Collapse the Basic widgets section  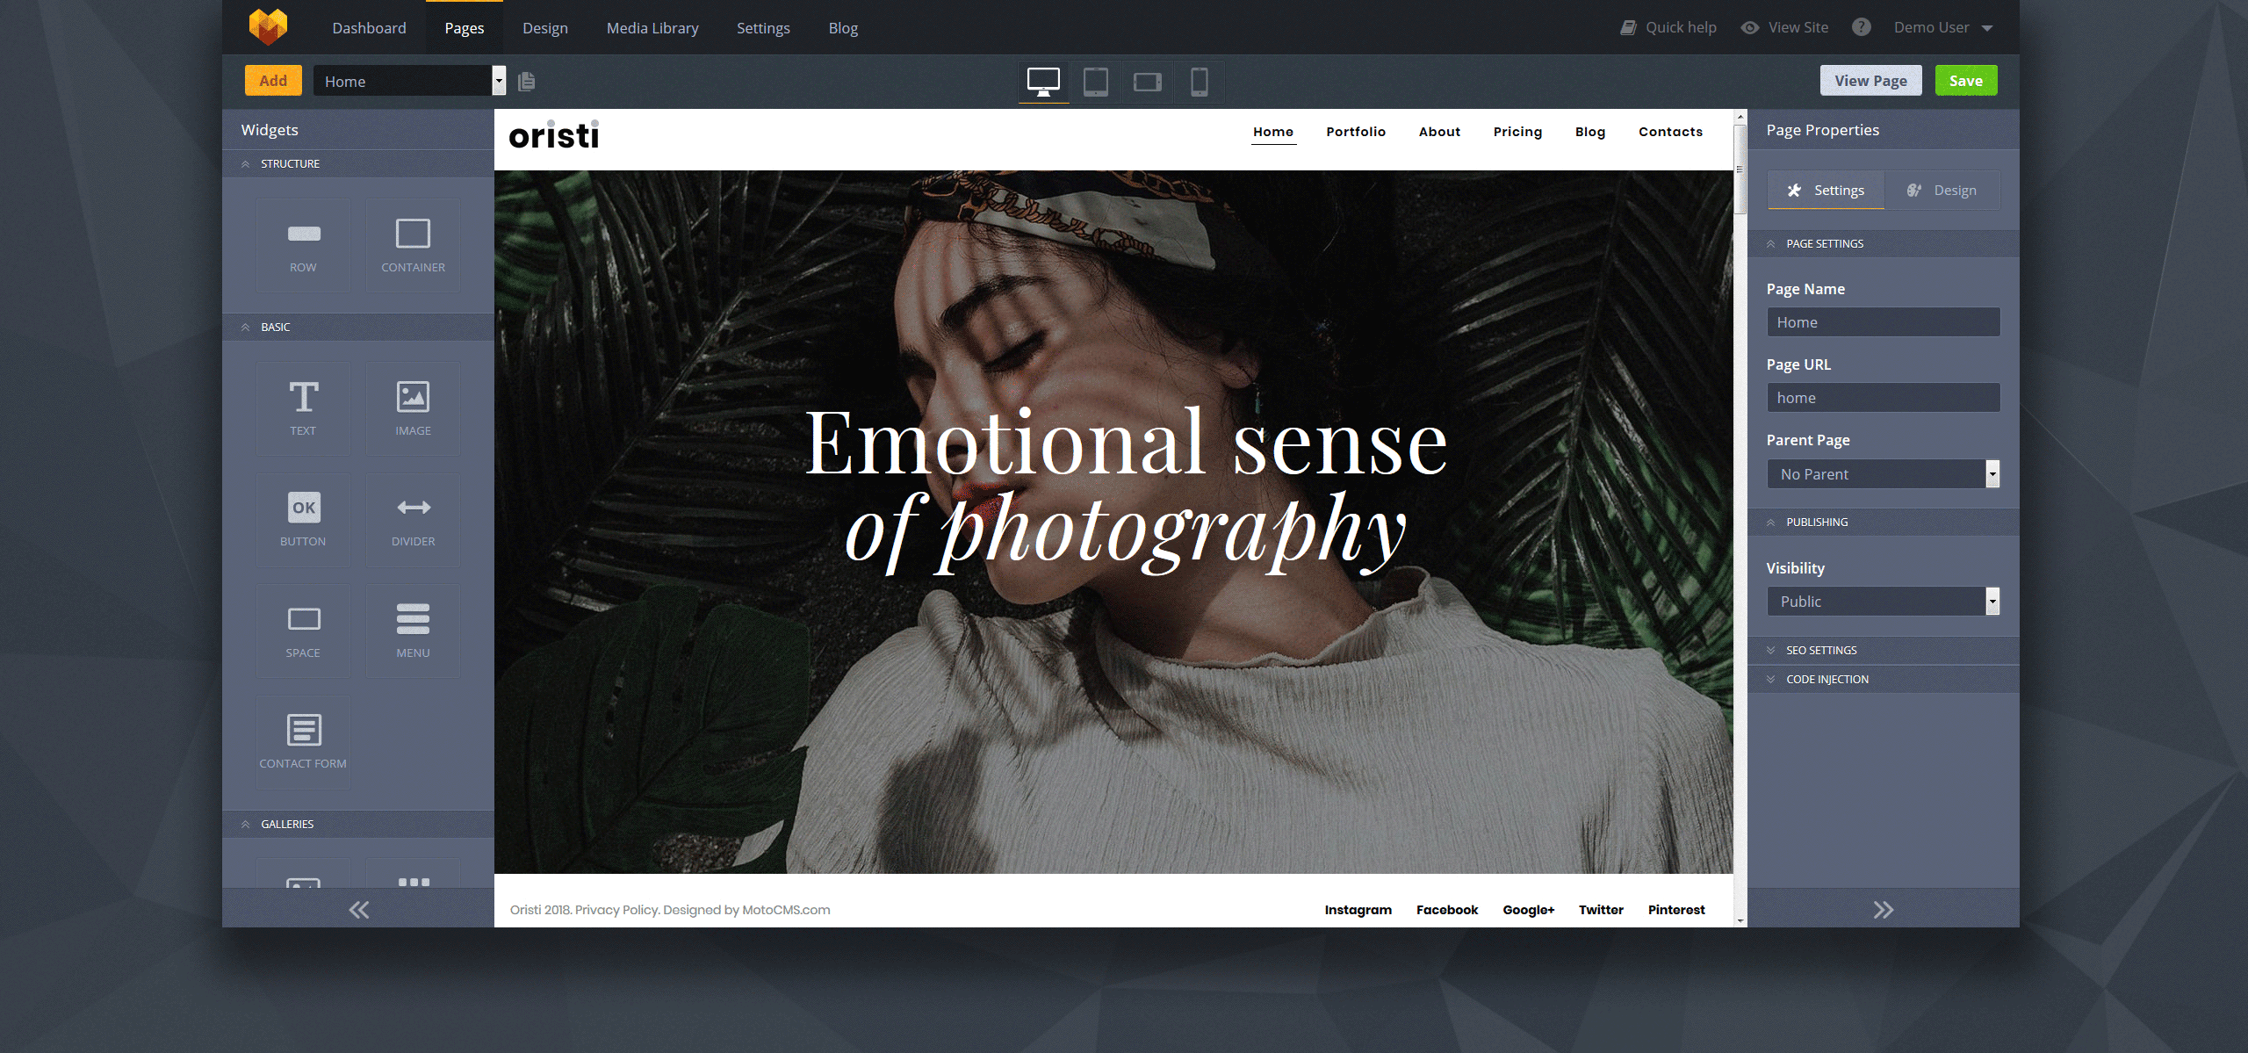(x=358, y=328)
